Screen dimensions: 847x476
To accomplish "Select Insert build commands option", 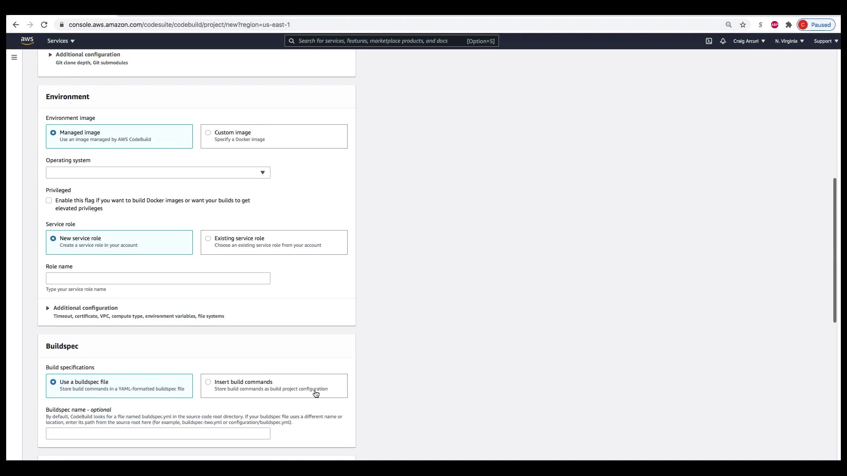I will [208, 382].
